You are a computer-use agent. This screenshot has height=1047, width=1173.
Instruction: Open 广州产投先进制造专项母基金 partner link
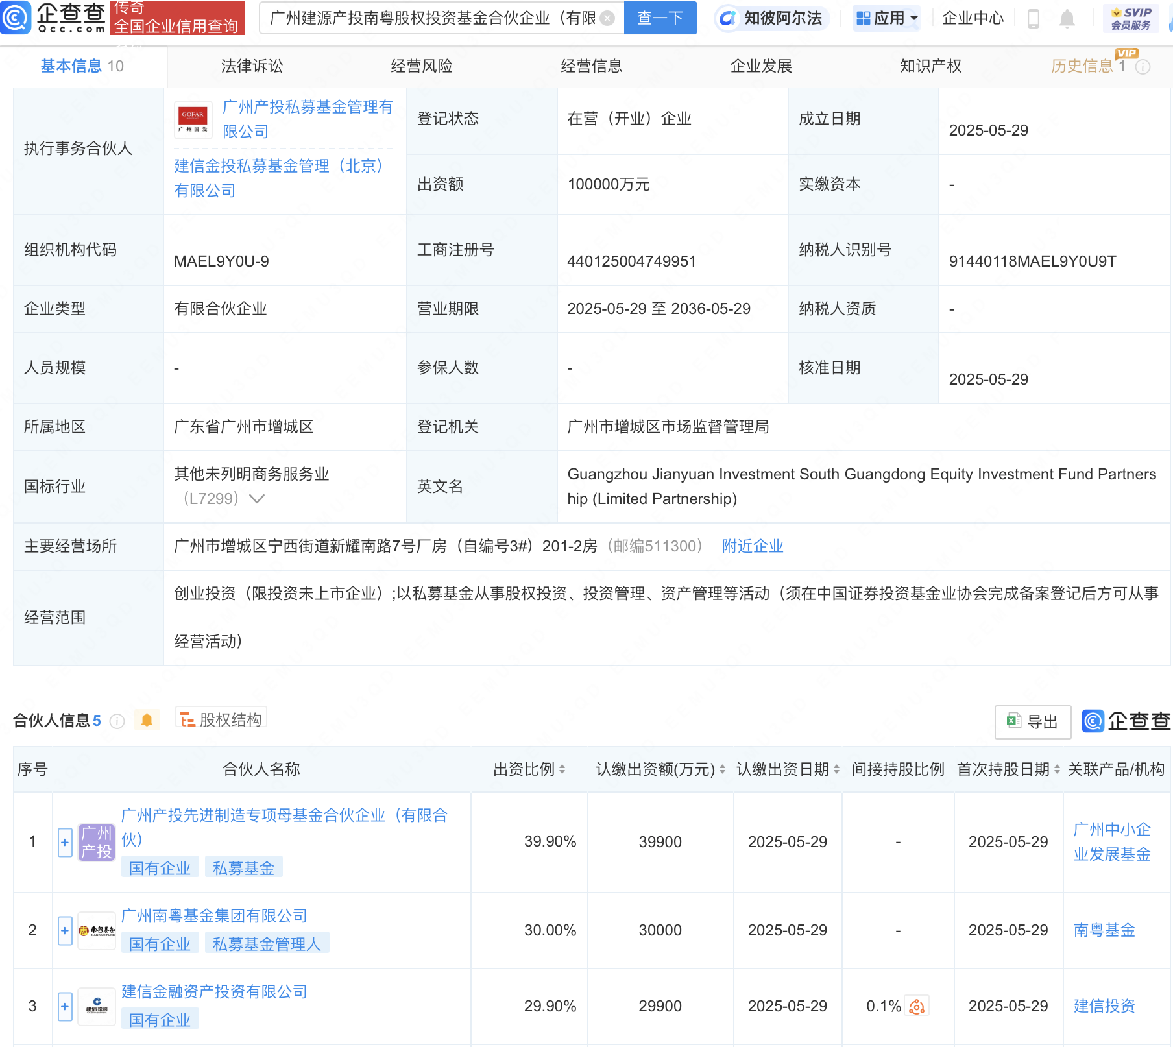point(285,828)
